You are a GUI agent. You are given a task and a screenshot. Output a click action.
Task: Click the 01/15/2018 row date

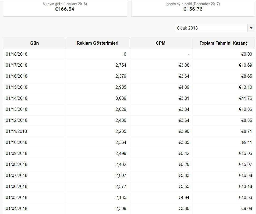[17, 87]
